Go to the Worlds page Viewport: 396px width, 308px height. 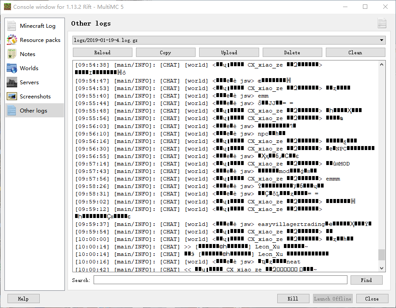tap(34, 68)
